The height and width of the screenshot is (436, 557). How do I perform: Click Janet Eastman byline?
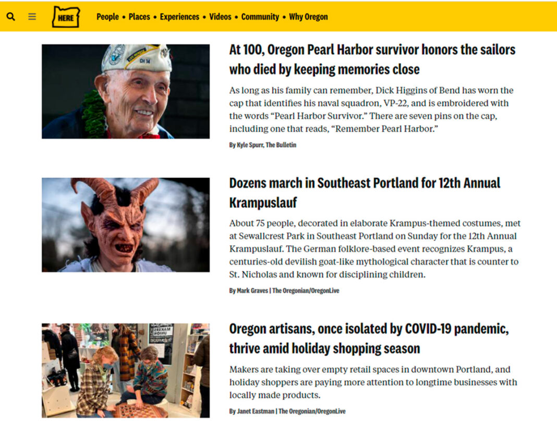287,411
